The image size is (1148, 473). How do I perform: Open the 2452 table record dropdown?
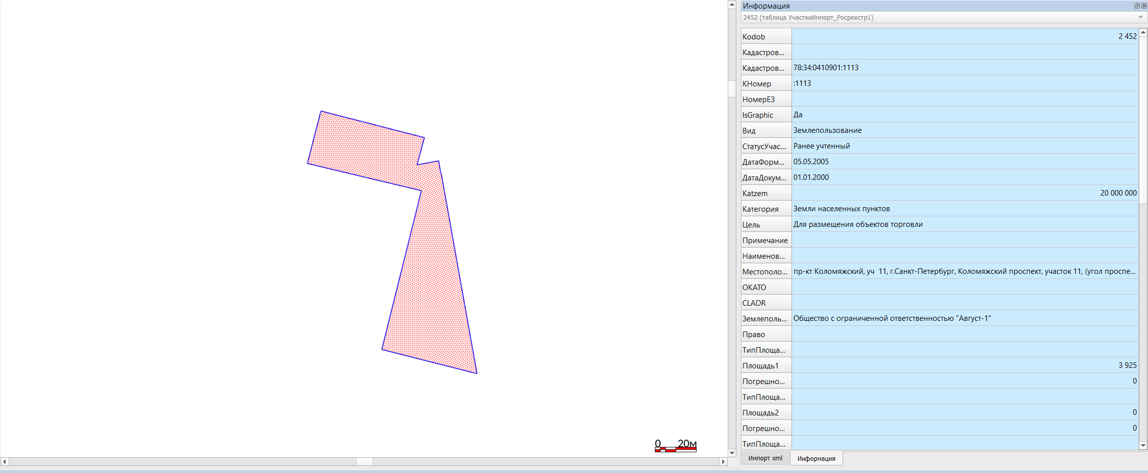tap(1140, 18)
